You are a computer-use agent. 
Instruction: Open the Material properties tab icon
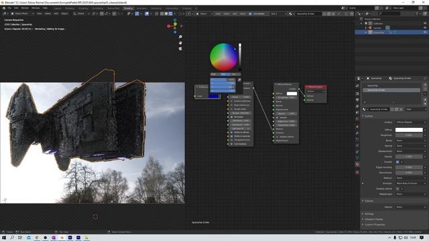pos(357,164)
